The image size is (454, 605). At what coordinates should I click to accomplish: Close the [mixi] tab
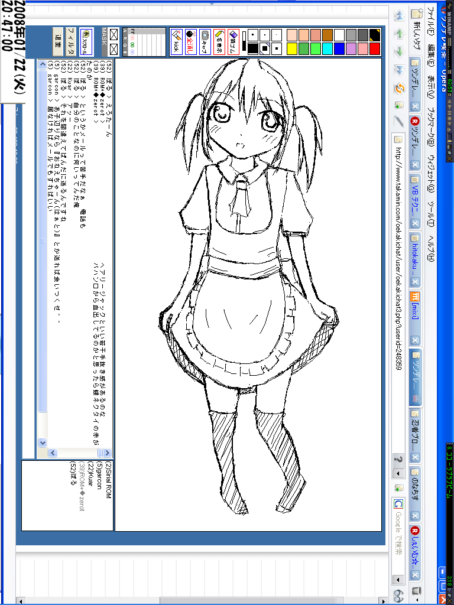point(415,340)
